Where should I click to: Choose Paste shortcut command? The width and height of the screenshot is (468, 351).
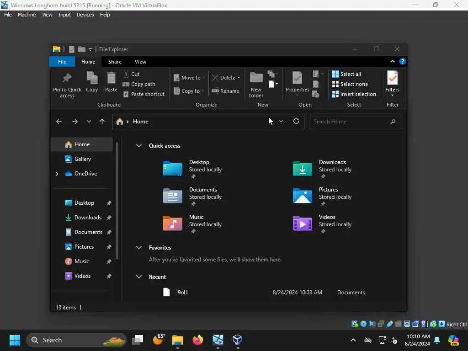point(144,94)
